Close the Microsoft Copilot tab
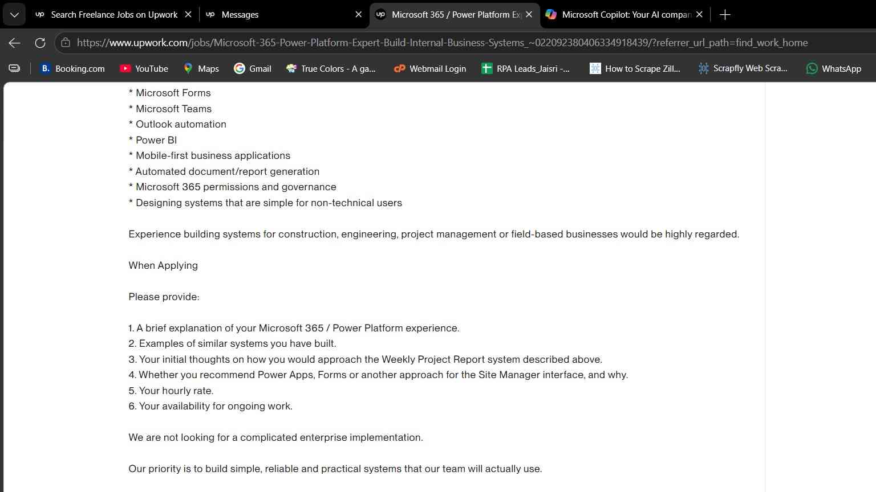 point(699,15)
